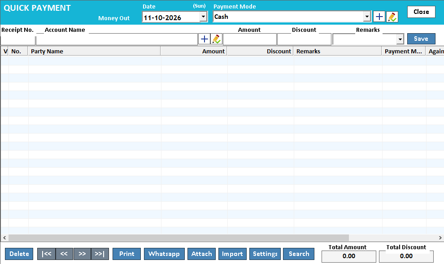The width and height of the screenshot is (444, 264).
Task: Click the Money Out label
Action: tap(114, 18)
